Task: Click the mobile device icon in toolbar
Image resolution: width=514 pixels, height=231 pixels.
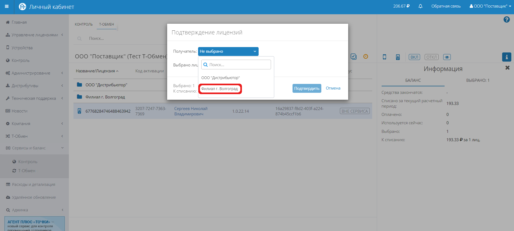Action: (x=384, y=57)
